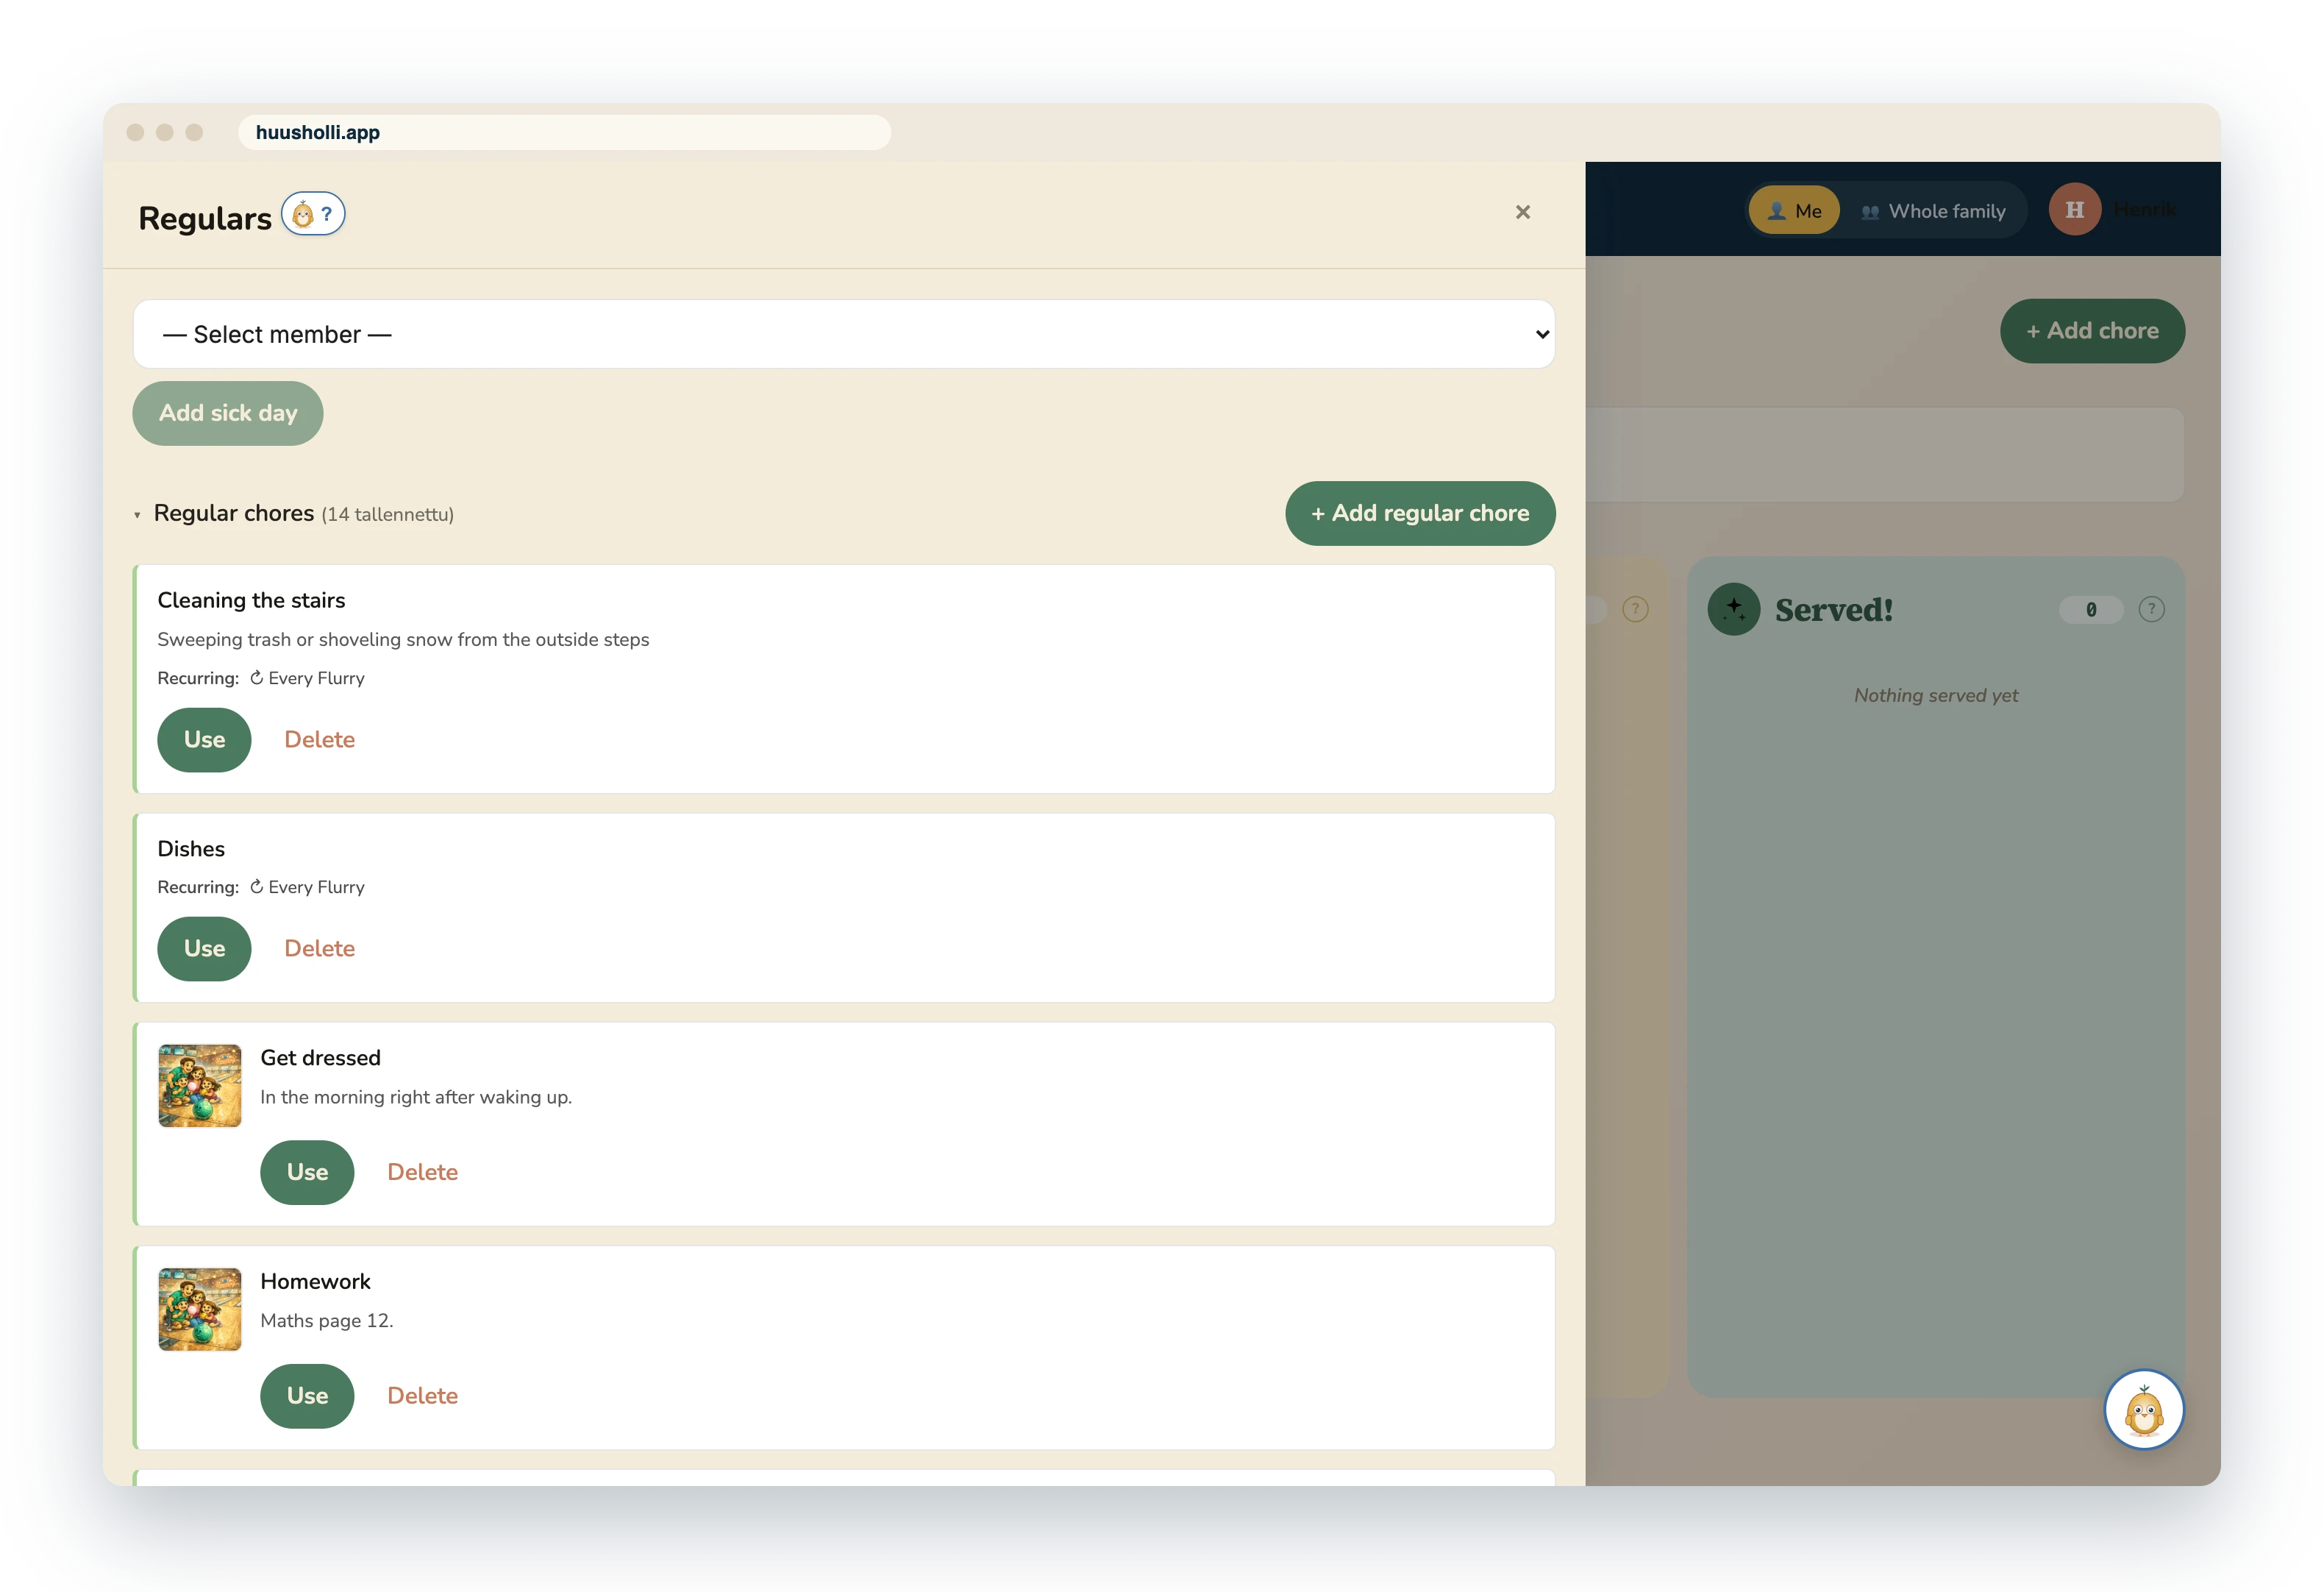Open the Regulars mascot help bubble

tap(313, 214)
